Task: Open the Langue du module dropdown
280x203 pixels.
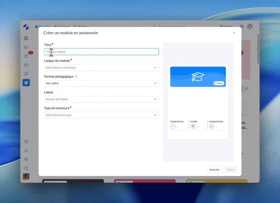Action: [x=101, y=67]
